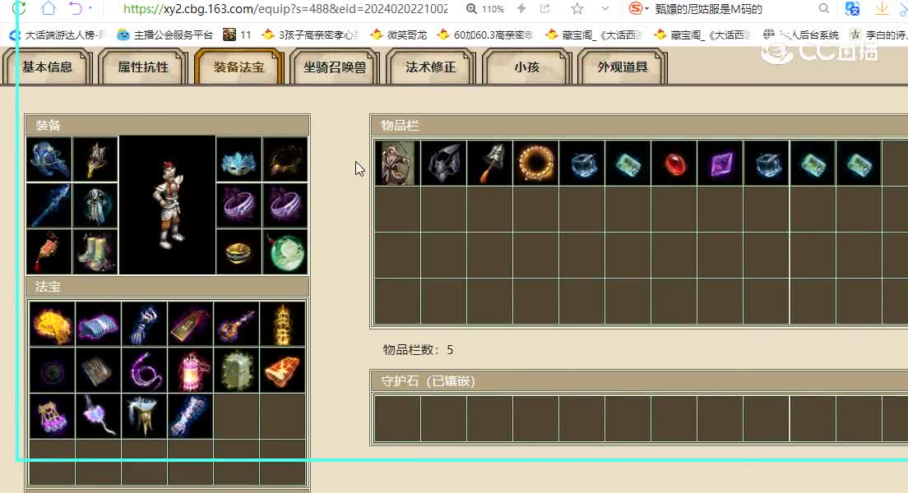Click the address bar URL field
This screenshot has width=908, height=493.
pos(285,9)
